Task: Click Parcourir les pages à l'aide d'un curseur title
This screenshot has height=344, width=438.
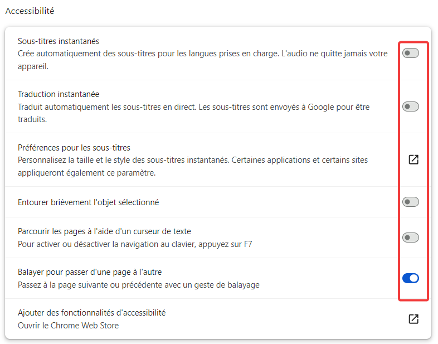Action: pyautogui.click(x=104, y=231)
